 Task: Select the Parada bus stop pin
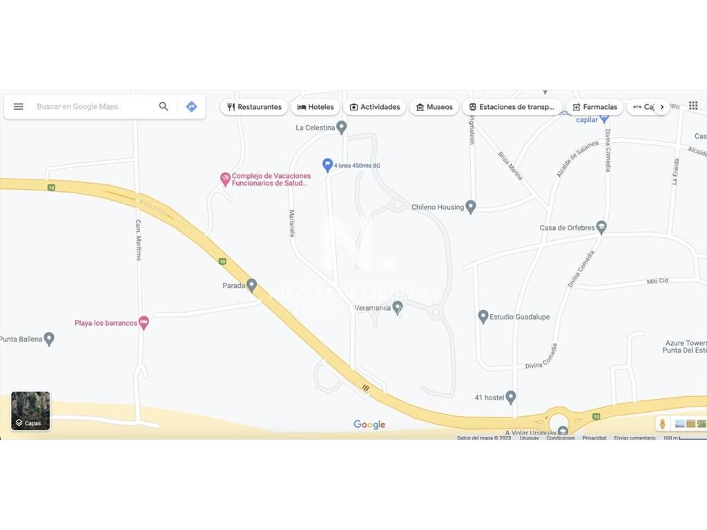(251, 285)
